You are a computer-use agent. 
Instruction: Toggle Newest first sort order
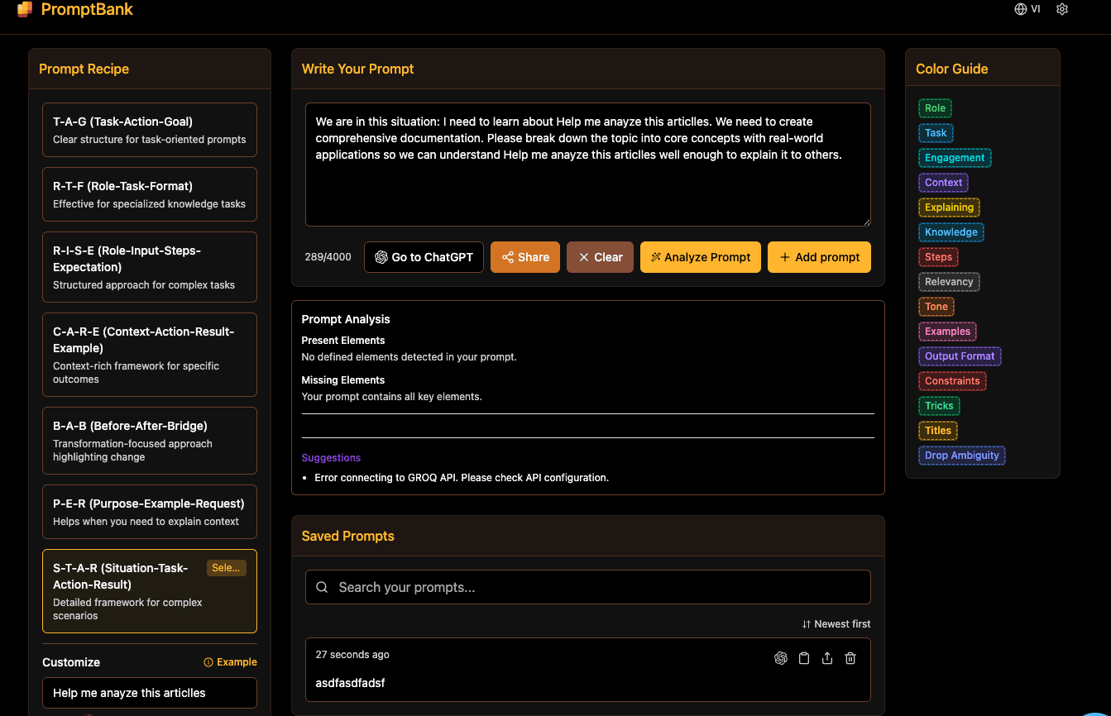(836, 623)
